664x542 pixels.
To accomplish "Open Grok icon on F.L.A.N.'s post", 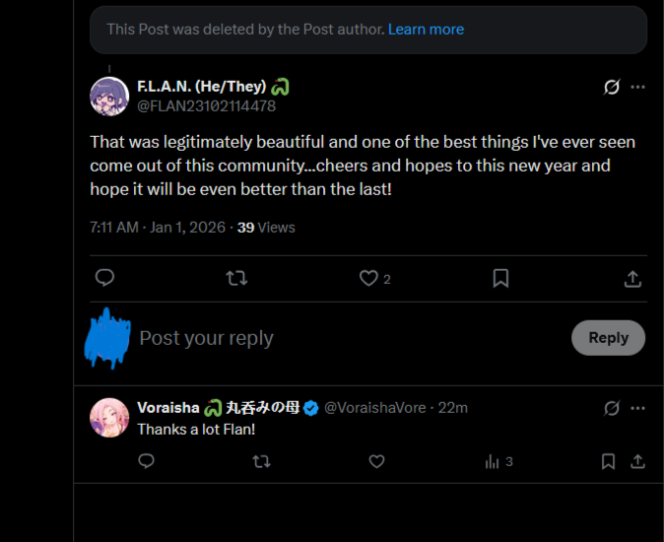I will point(612,87).
